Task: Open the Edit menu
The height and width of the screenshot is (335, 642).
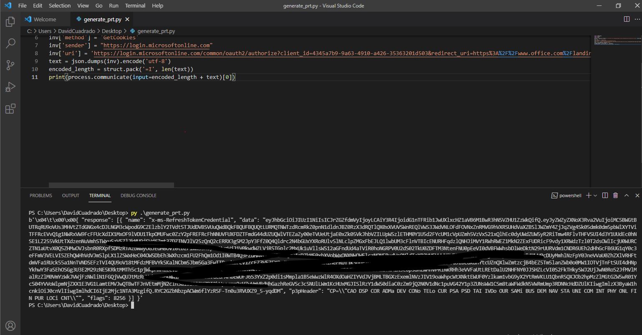Action: click(x=38, y=5)
